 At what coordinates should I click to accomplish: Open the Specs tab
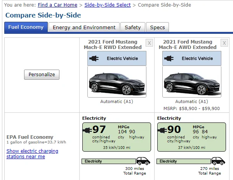(x=157, y=27)
